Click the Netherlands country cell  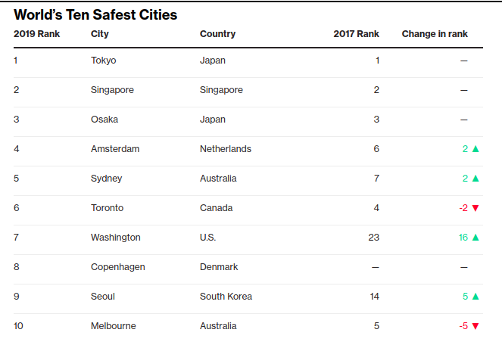point(226,149)
